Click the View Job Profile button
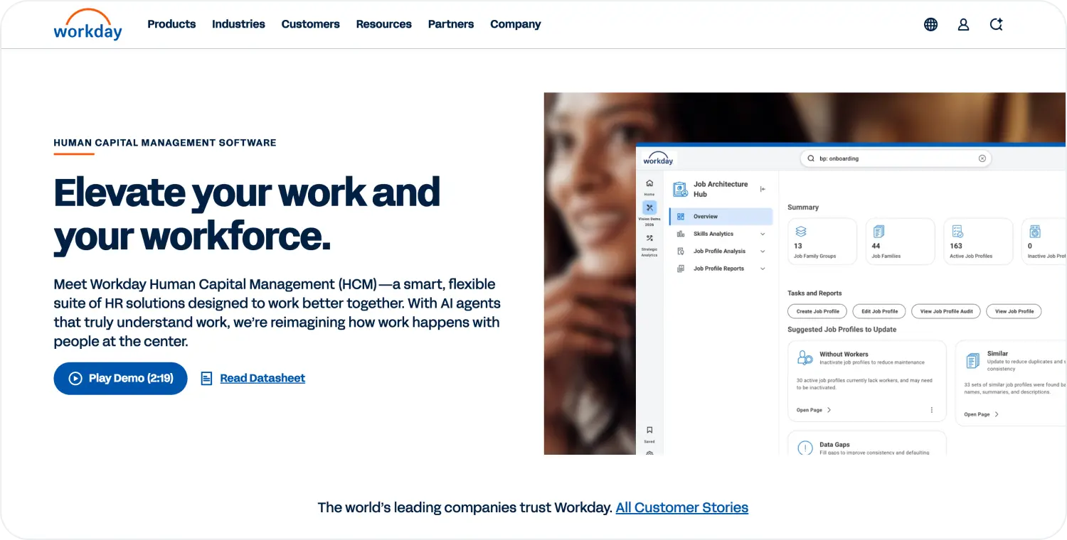The height and width of the screenshot is (540, 1067). click(x=1014, y=311)
